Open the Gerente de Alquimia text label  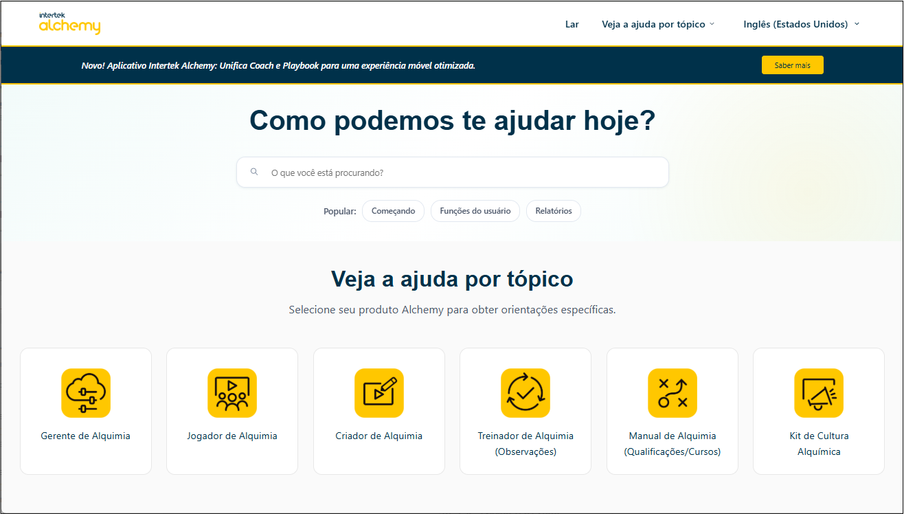86,436
